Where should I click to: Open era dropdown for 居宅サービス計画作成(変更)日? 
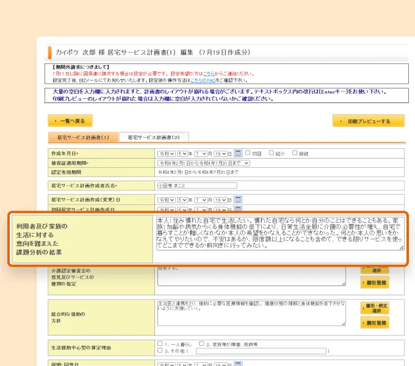click(x=167, y=200)
